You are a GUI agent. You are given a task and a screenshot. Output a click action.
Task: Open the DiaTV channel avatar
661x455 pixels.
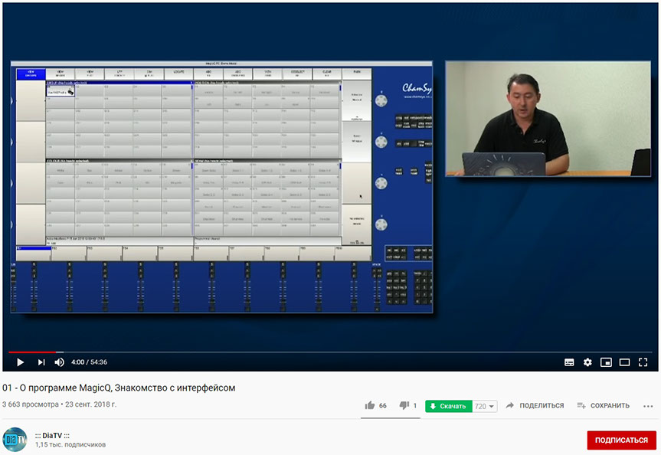point(15,440)
